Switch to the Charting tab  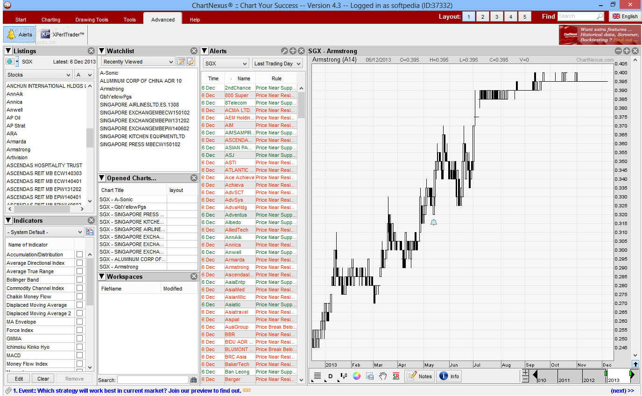coord(51,20)
